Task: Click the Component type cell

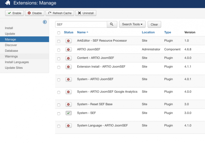Action: point(172,49)
